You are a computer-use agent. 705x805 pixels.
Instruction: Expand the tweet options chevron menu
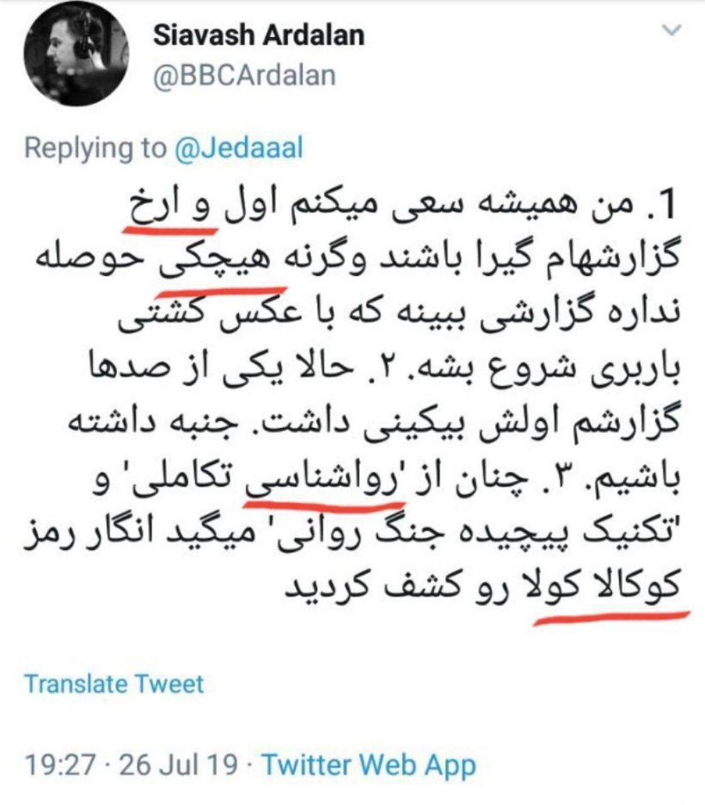673,30
